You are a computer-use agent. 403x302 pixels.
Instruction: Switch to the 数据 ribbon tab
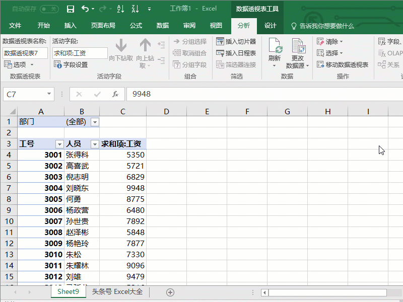163,26
